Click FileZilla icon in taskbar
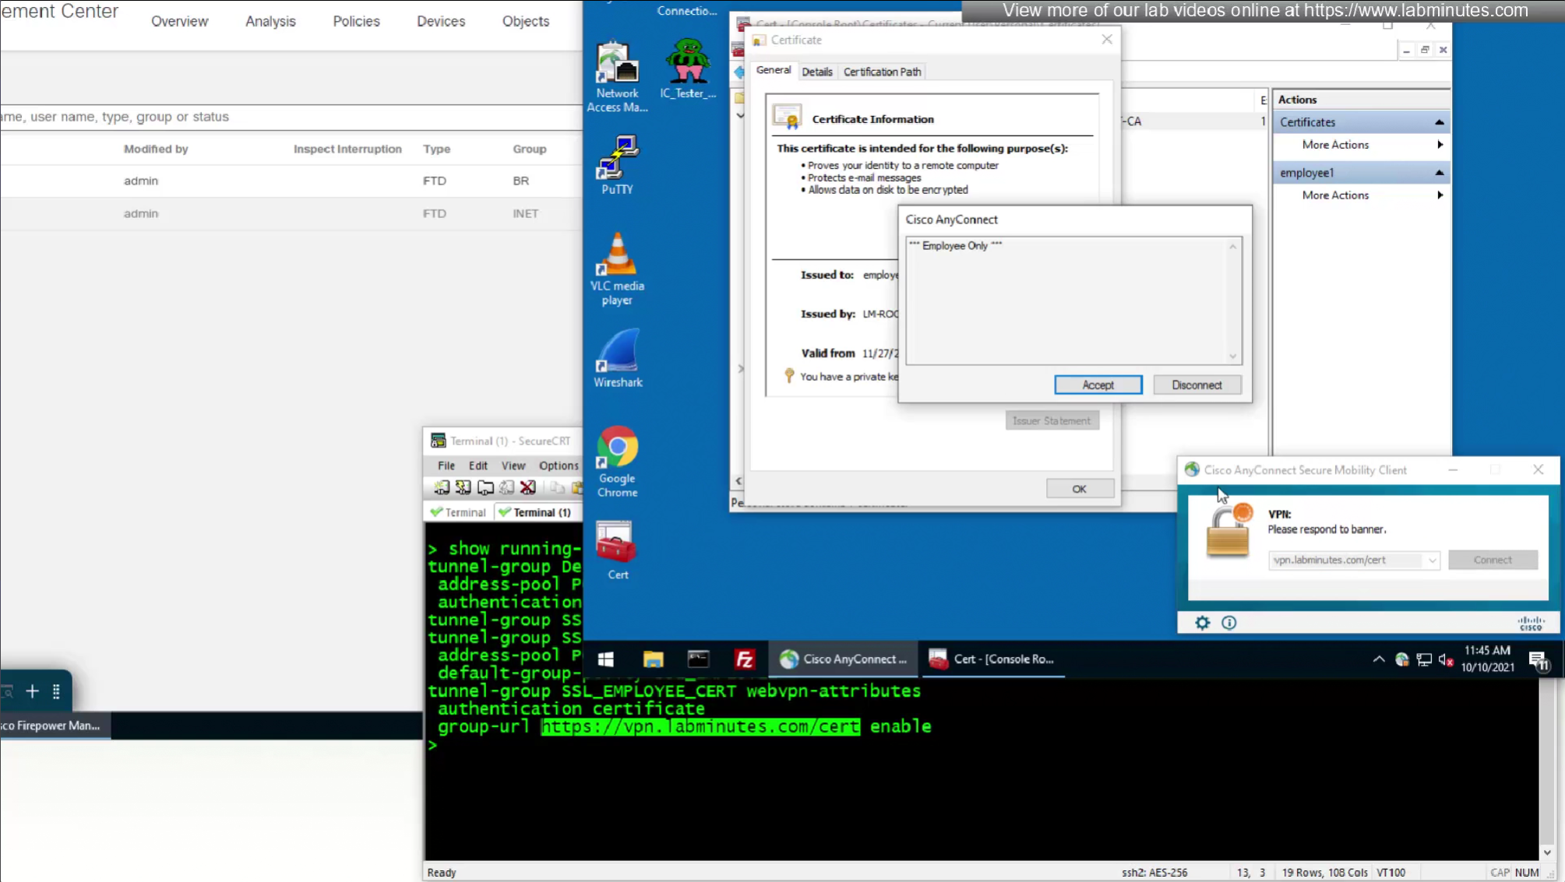The width and height of the screenshot is (1565, 882). (x=744, y=659)
